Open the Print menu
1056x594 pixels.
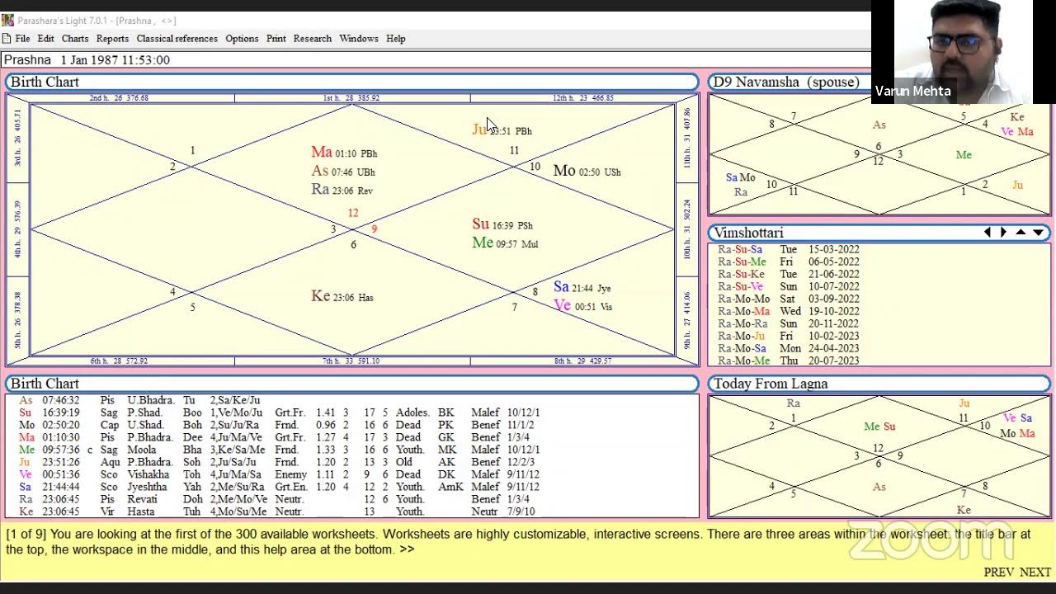pyautogui.click(x=276, y=39)
